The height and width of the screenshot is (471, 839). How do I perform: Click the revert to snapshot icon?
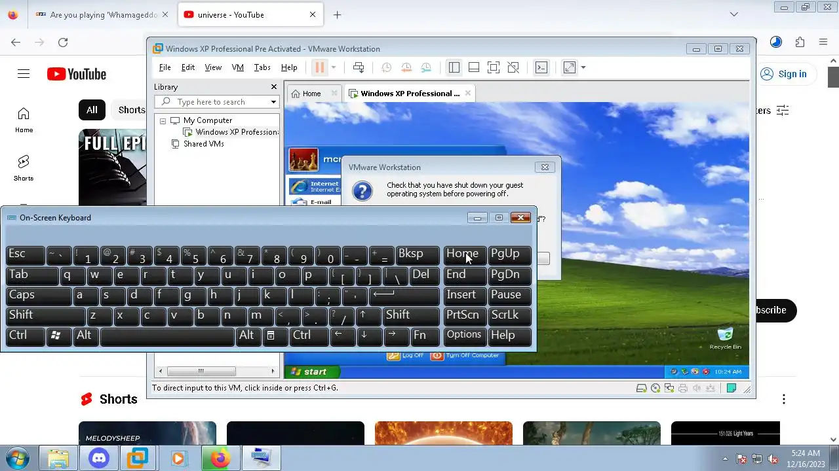(406, 67)
